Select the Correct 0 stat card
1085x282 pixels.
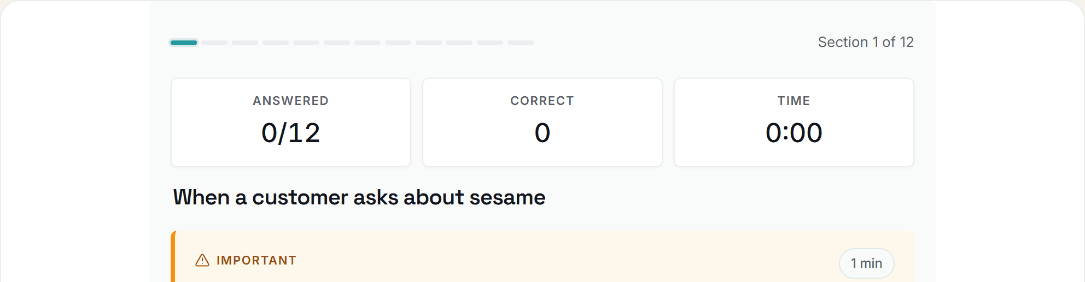[542, 122]
